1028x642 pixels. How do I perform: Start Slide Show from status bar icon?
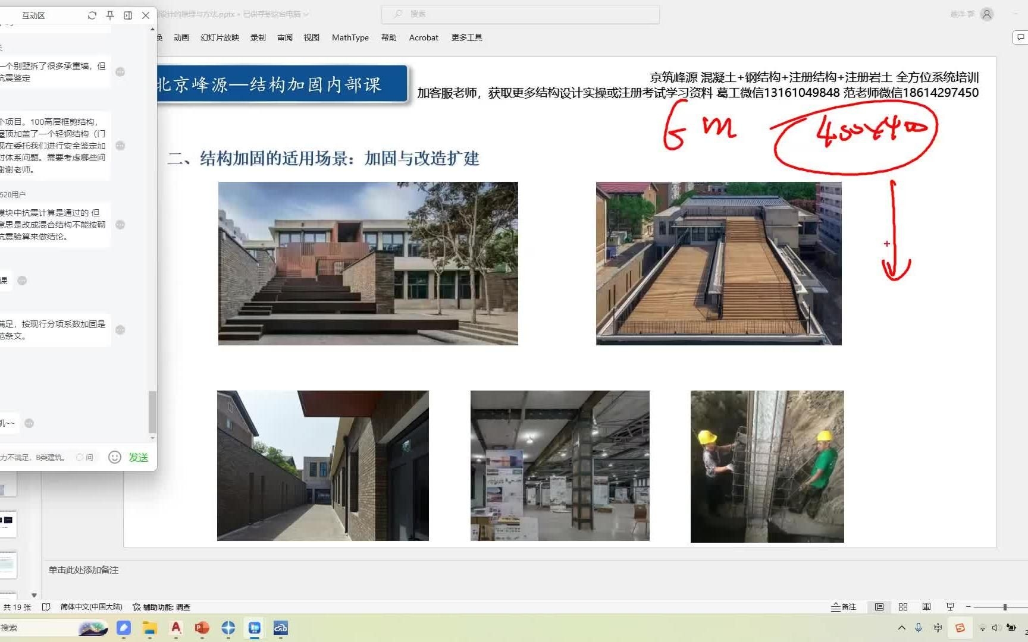click(x=951, y=607)
